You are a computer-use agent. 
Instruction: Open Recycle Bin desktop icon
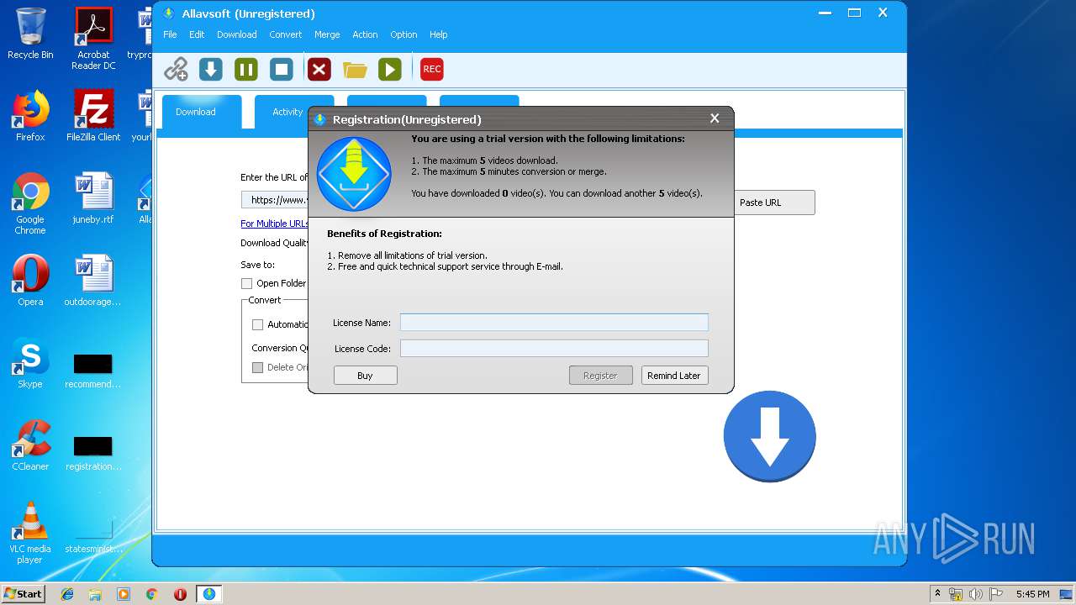point(30,34)
